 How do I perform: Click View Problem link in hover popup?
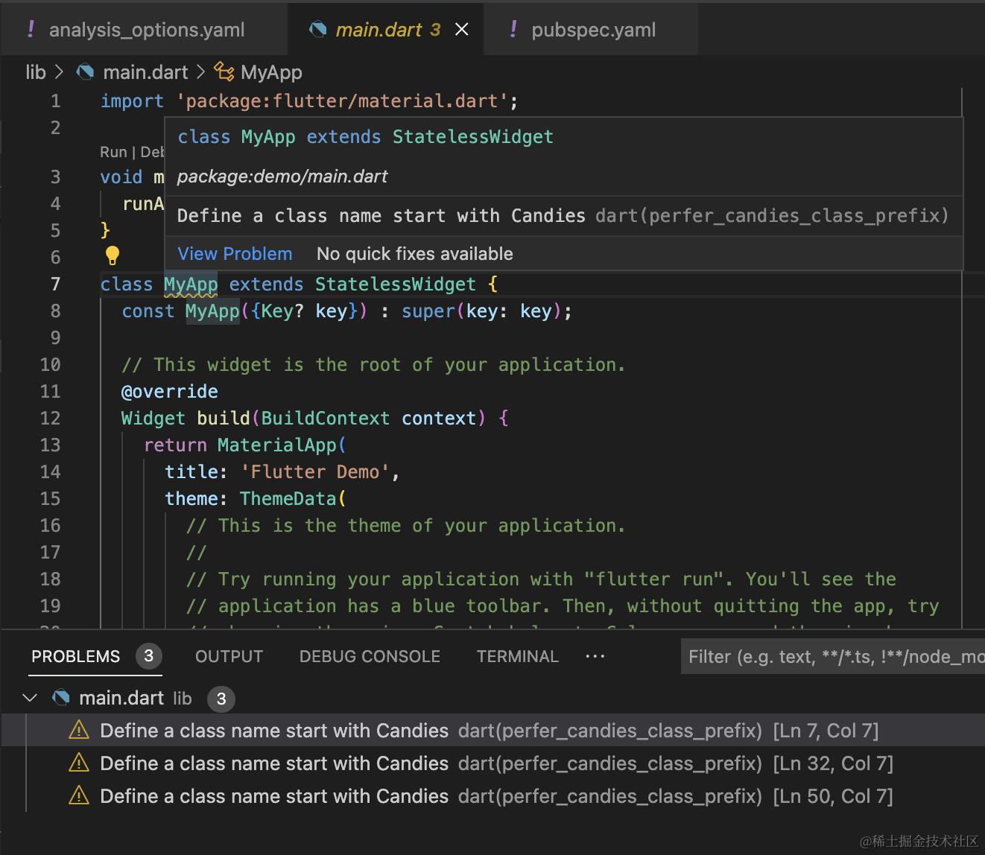tap(235, 254)
